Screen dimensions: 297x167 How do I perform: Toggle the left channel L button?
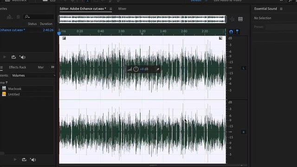point(244,68)
